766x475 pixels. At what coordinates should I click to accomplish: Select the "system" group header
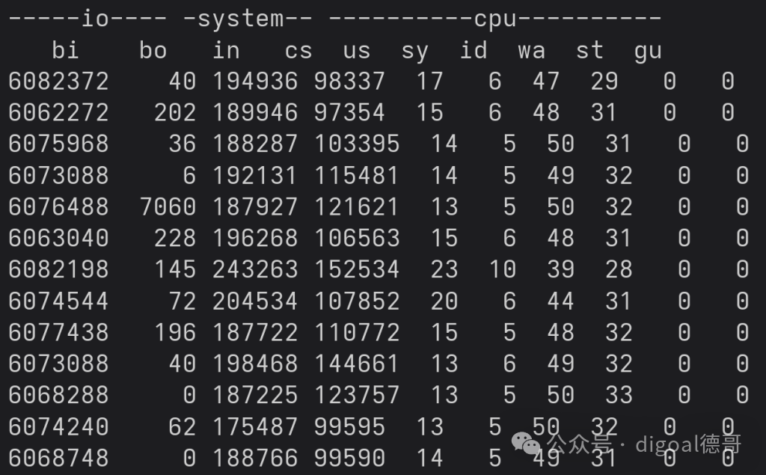[x=240, y=19]
